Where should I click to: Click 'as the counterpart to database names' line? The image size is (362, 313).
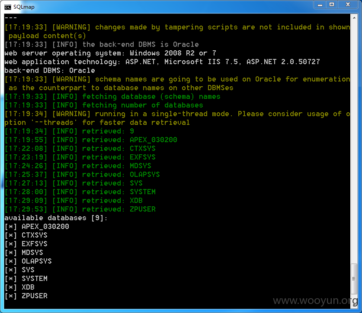click(121, 88)
